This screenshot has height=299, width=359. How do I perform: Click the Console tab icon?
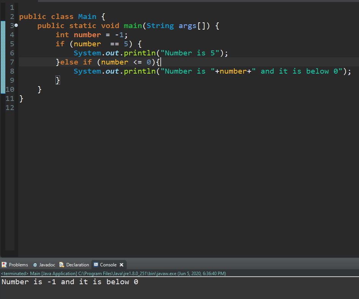point(96,265)
